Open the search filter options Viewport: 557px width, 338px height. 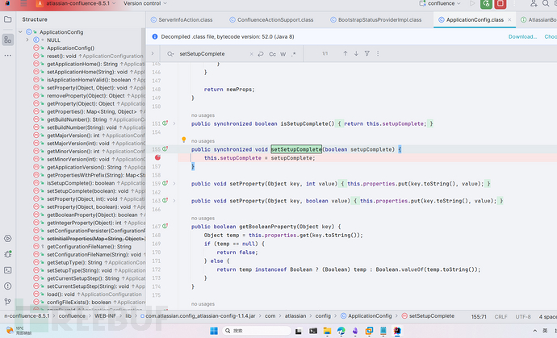pos(367,53)
